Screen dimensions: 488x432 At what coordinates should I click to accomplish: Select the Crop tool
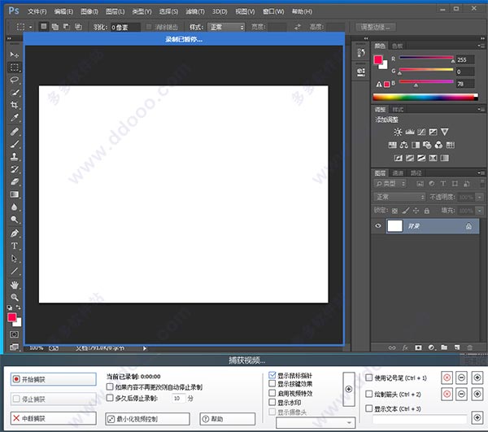[x=14, y=105]
